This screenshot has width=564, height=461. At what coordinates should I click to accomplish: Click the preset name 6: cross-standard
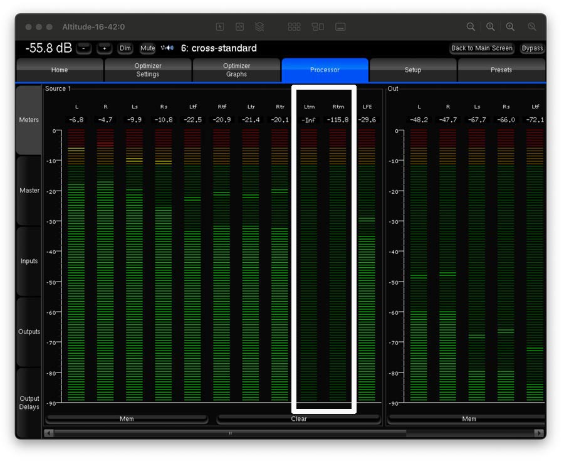(x=219, y=48)
